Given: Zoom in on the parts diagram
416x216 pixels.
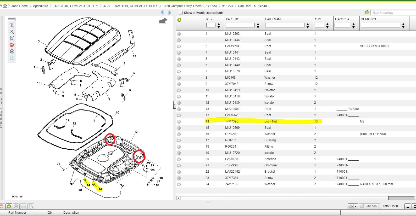Looking at the screenshot, I should (12, 25).
